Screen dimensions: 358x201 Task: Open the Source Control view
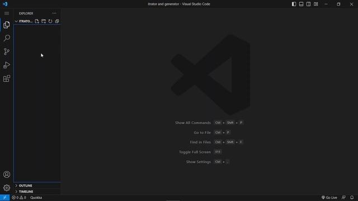(x=7, y=51)
